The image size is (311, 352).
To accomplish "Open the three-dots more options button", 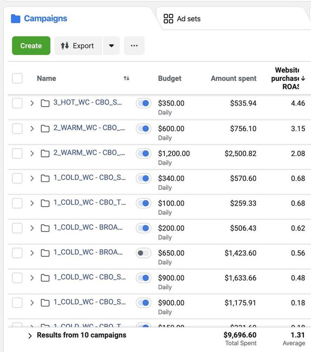I will point(134,46).
